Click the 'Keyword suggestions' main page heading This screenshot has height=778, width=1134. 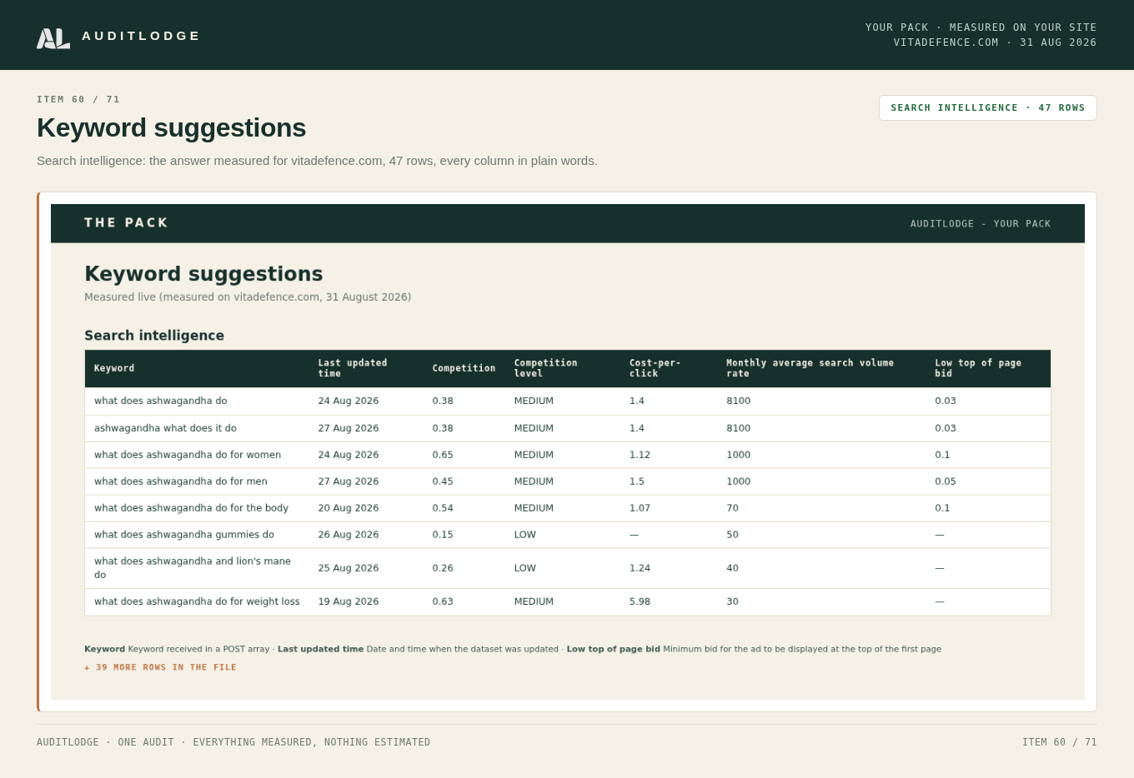pyautogui.click(x=171, y=127)
